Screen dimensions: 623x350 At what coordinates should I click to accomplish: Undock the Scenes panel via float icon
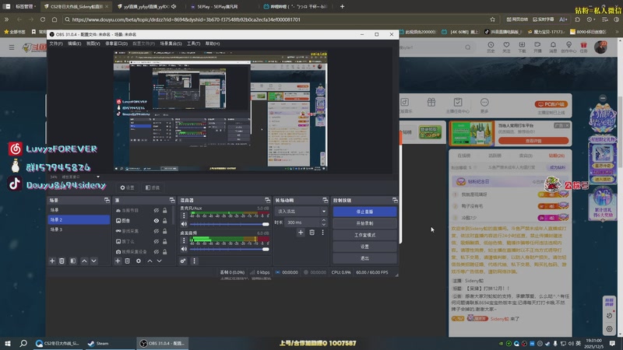tap(107, 201)
